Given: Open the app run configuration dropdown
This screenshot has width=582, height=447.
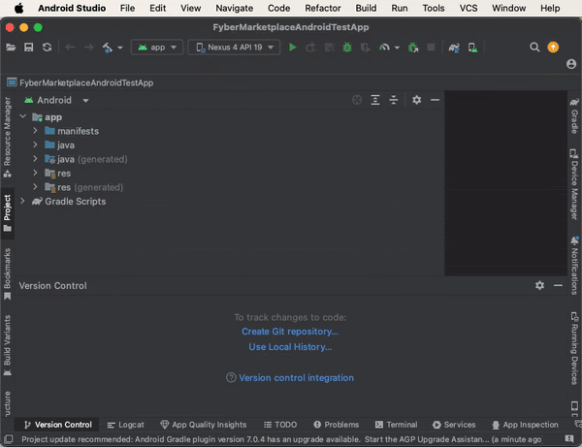Looking at the screenshot, I should 157,48.
